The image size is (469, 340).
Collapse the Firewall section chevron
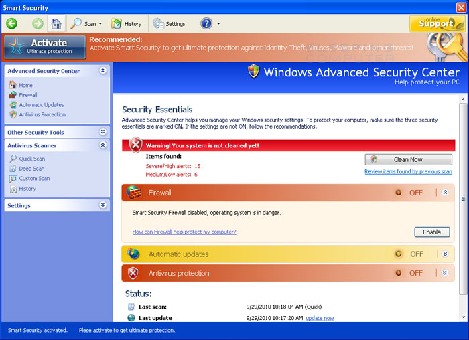445,192
